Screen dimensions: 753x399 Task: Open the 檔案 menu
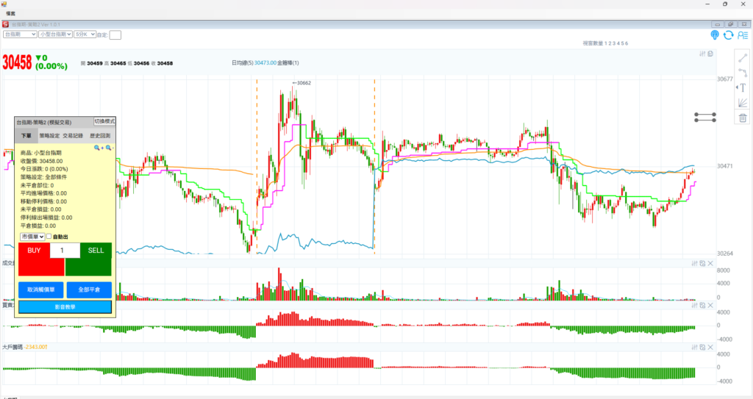(11, 14)
